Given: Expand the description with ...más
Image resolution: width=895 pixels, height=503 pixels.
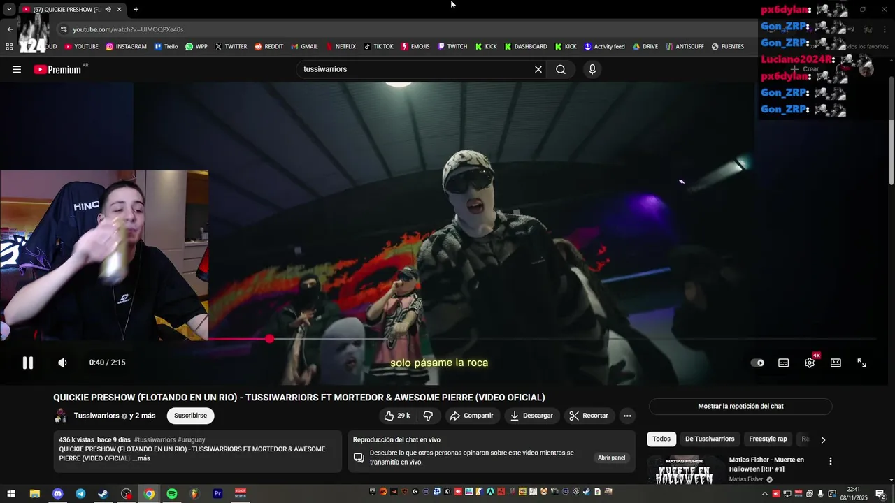Looking at the screenshot, I should 141,458.
